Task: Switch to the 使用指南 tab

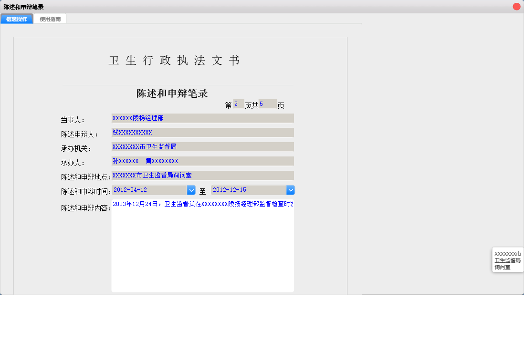Action: pyautogui.click(x=50, y=19)
